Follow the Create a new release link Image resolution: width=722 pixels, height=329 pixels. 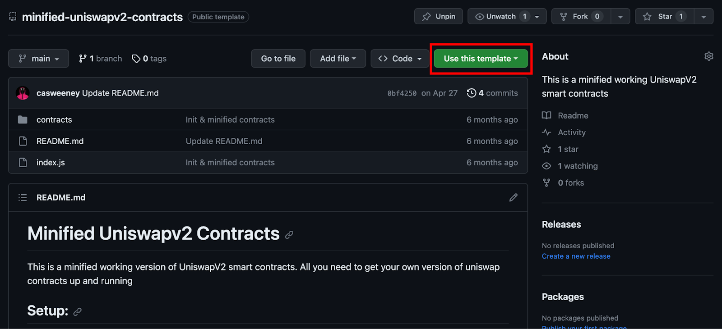[x=576, y=256]
